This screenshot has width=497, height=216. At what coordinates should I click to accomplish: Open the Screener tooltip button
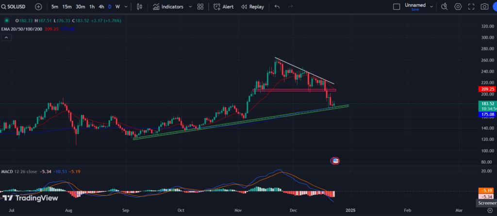(486, 203)
